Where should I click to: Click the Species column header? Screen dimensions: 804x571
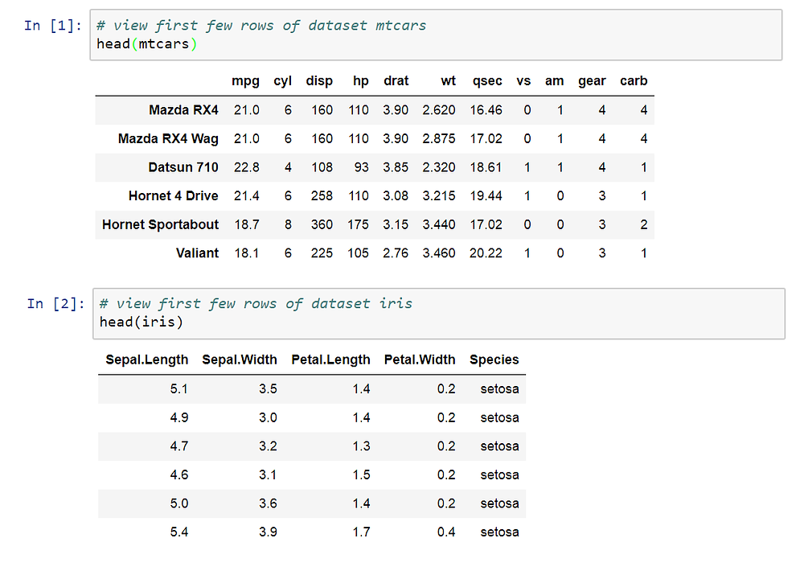click(494, 359)
